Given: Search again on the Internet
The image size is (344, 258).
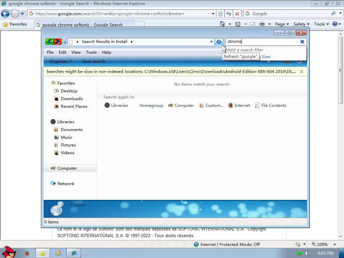Looking at the screenshot, I should (239, 105).
